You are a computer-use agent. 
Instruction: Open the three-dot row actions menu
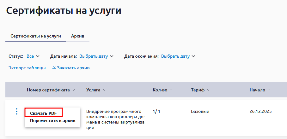(17, 112)
